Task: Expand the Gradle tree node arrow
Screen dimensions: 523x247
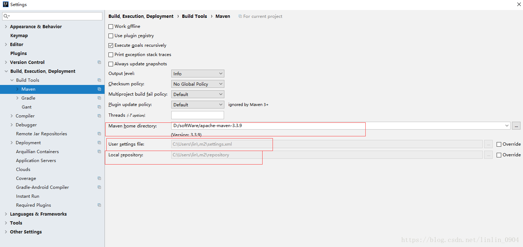Action: point(17,98)
